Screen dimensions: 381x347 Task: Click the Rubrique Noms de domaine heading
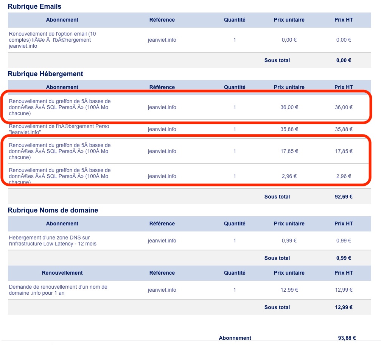tap(53, 210)
